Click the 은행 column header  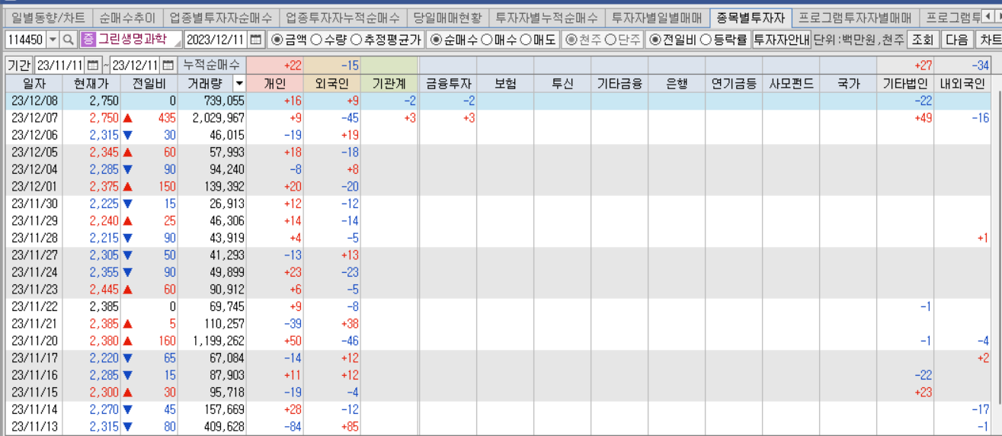[677, 84]
